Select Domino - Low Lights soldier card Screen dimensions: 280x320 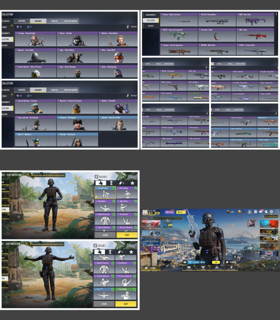35,56
